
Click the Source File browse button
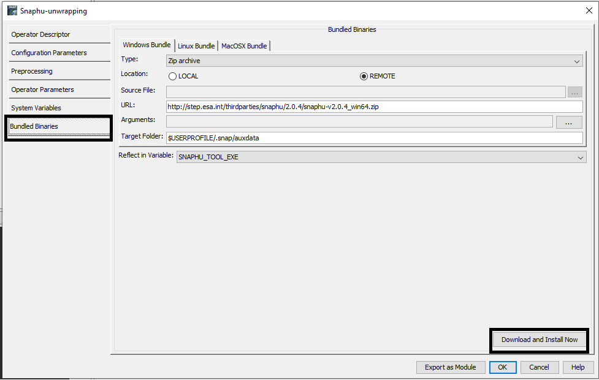tap(575, 92)
